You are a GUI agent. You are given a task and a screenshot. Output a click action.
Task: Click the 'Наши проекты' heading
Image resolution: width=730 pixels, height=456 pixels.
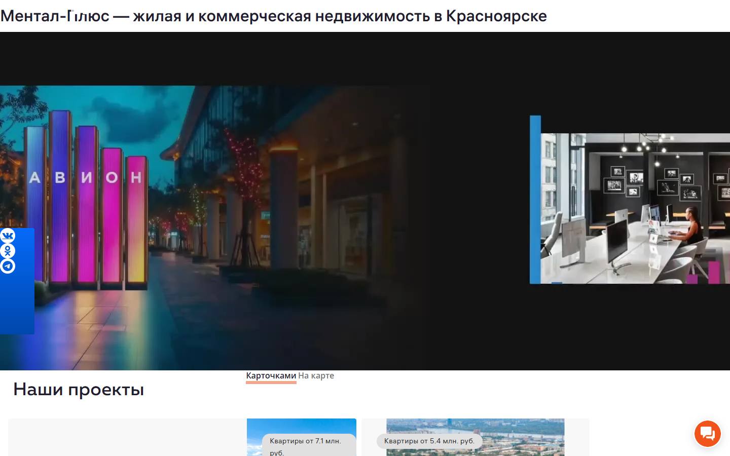pos(79,390)
